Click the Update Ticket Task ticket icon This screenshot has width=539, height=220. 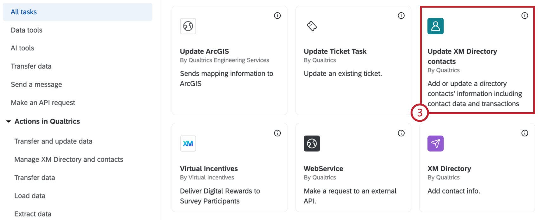[x=312, y=26]
